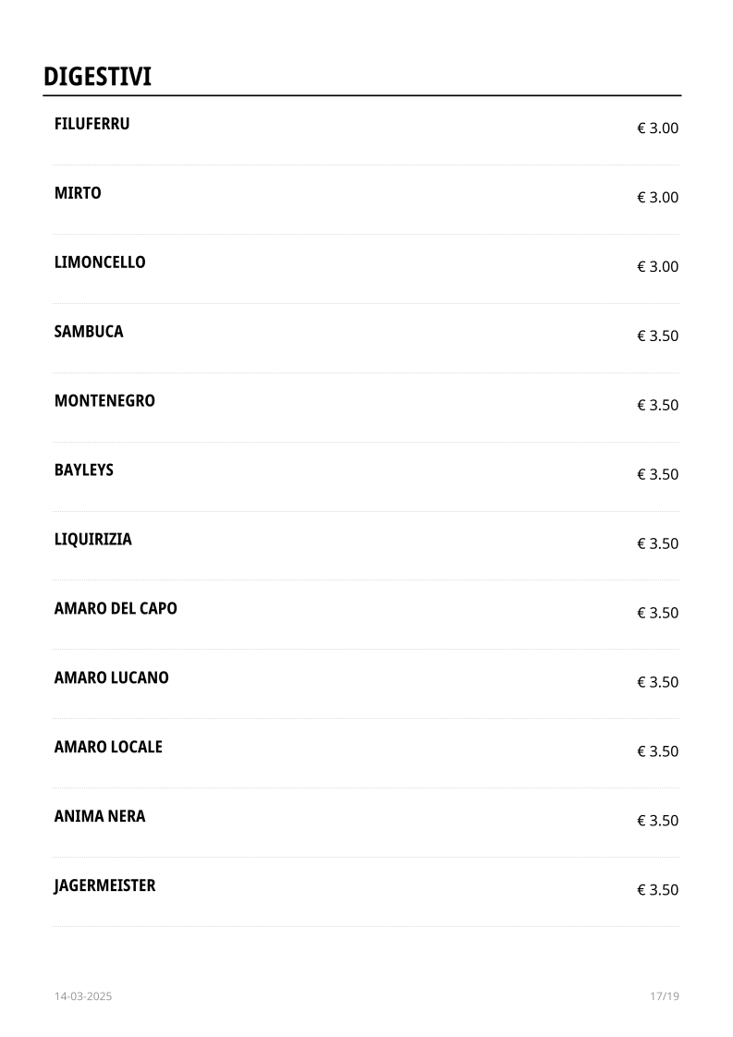Click the SAMBUCA entry
The width and height of the screenshot is (733, 1037).
[89, 332]
